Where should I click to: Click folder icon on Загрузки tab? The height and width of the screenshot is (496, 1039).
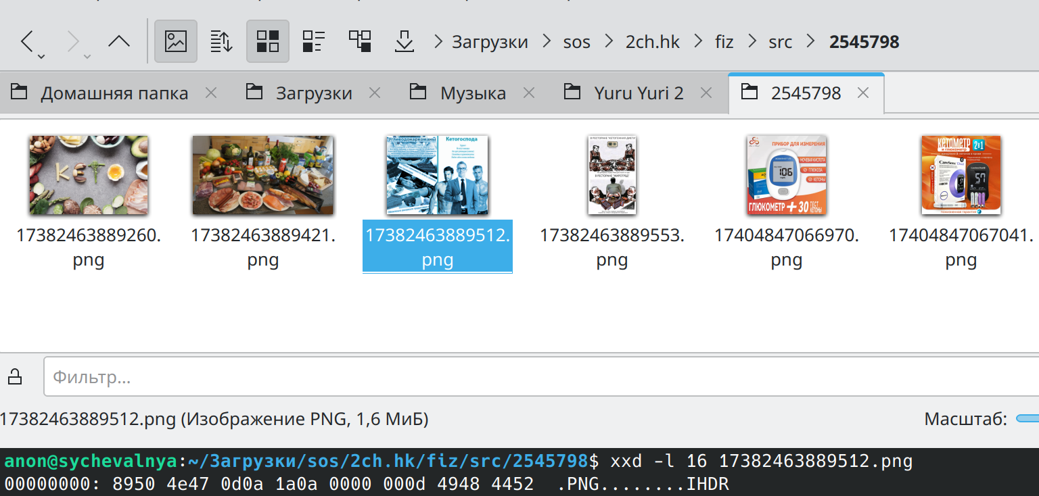(x=254, y=92)
